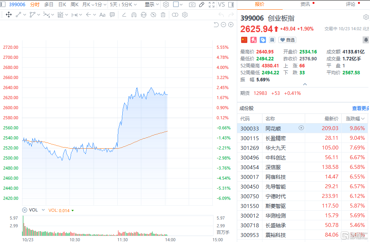Click the 期货 12983 futures quote line
The image size is (370, 242).
[x=271, y=93]
